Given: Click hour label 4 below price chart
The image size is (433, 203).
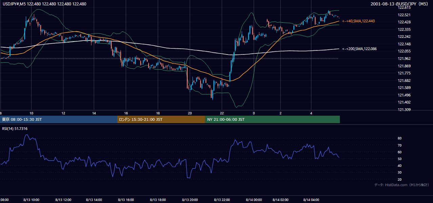Looking at the screenshot, I should point(311,113).
